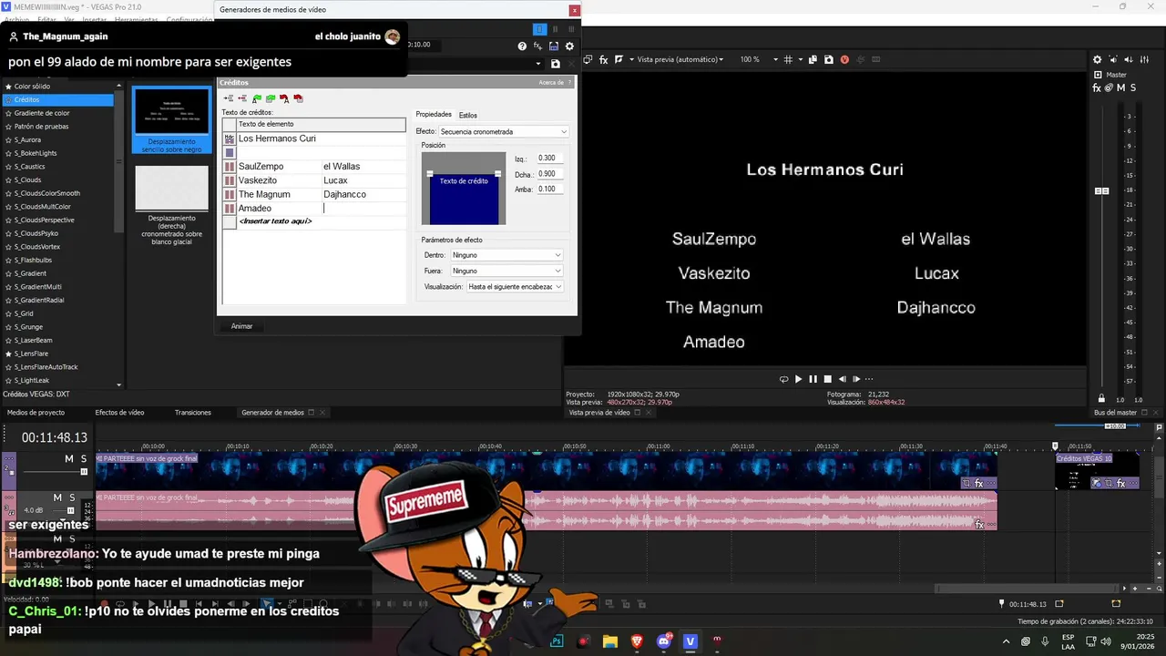The height and width of the screenshot is (656, 1166).
Task: Click the split-screen view icon in preview toolbar
Action: click(619, 59)
